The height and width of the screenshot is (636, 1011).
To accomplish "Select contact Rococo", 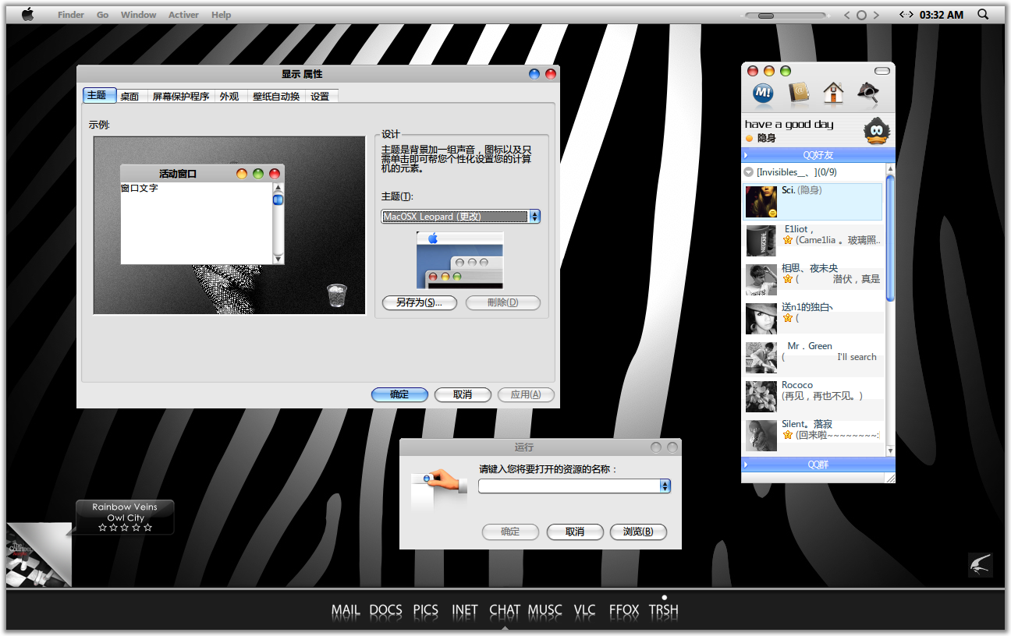I will click(813, 395).
